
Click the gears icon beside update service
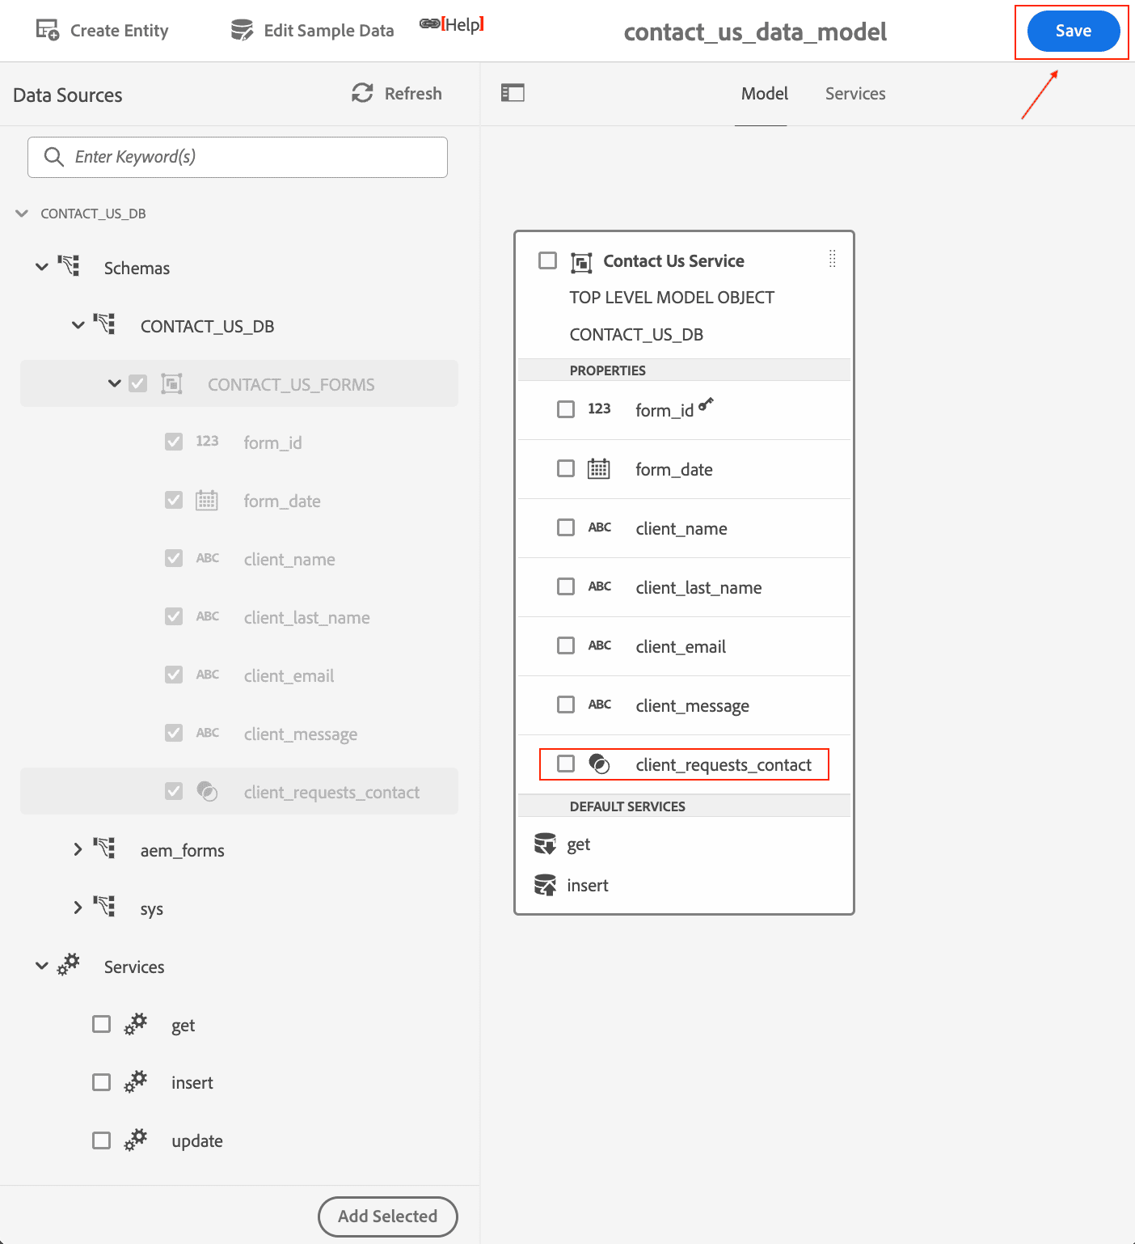136,1140
